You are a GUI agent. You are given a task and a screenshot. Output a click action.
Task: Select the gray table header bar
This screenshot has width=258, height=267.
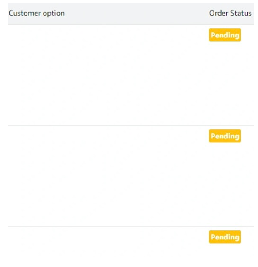tap(131, 14)
